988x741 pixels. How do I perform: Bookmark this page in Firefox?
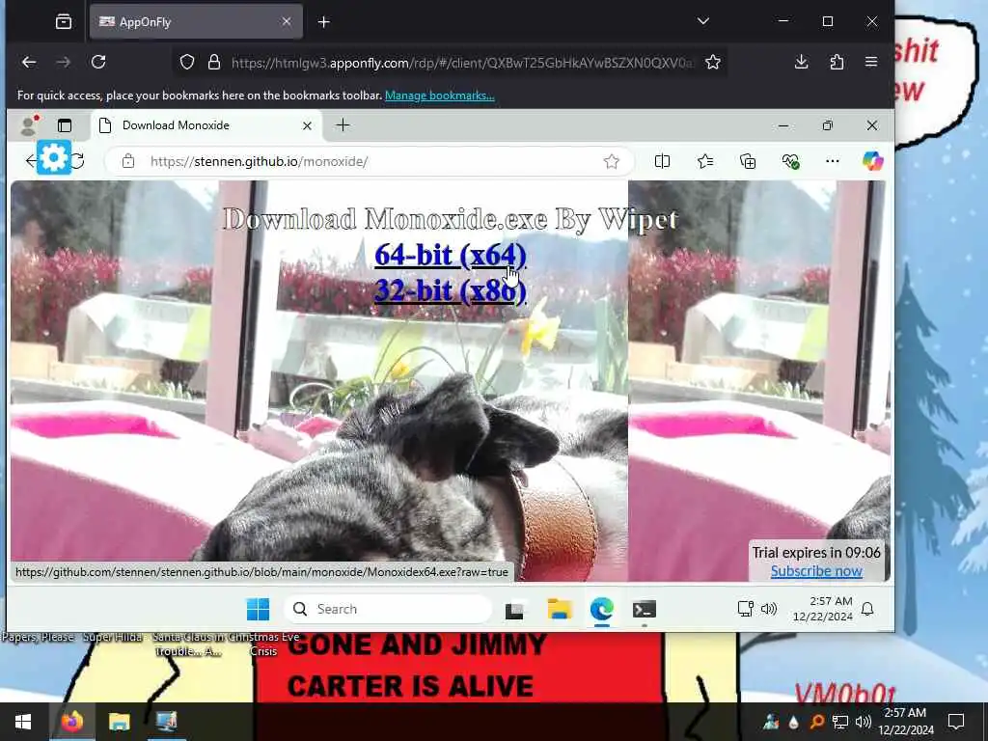(713, 62)
